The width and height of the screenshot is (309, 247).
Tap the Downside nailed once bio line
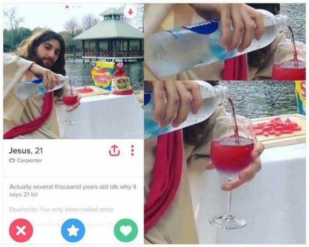tap(61, 210)
